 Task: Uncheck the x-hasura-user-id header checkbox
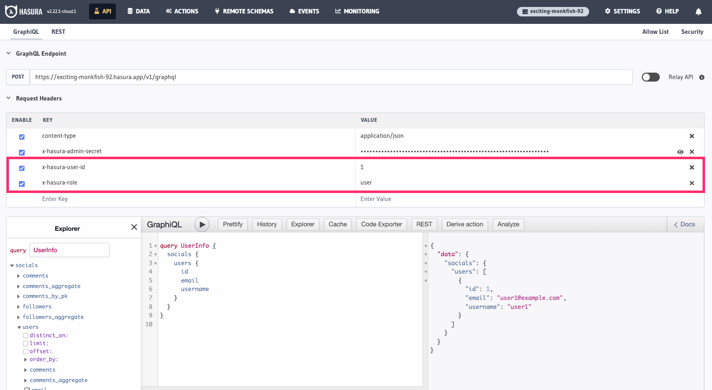tap(21, 168)
